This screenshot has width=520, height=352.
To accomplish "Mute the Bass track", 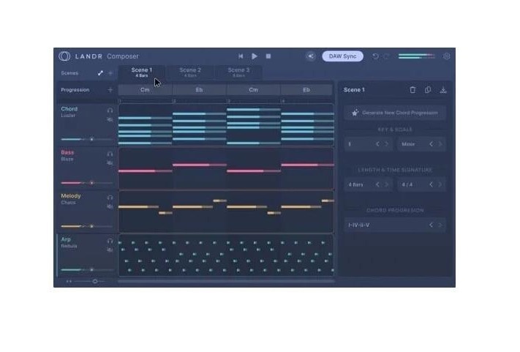I will click(x=110, y=163).
